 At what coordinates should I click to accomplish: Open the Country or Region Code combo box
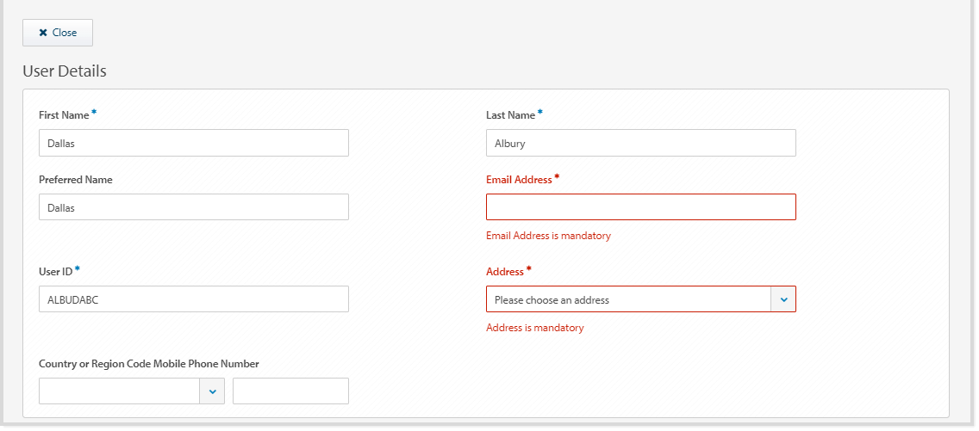(120, 391)
